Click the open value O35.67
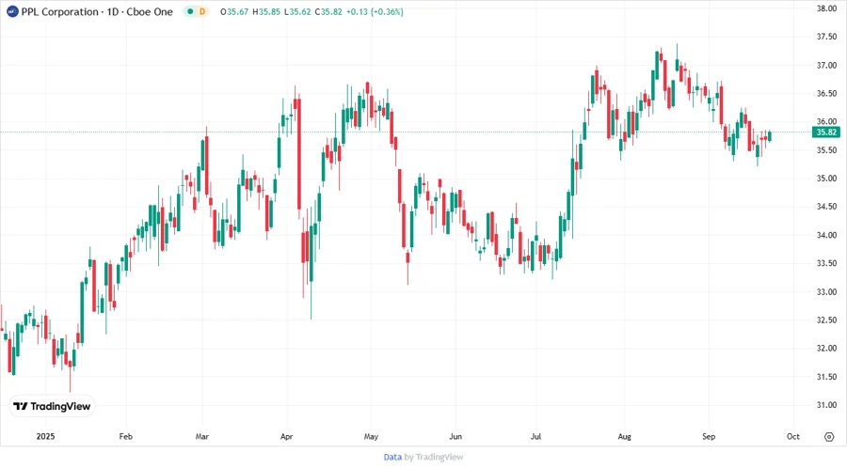Viewport: 847px width, 468px height. click(x=234, y=12)
